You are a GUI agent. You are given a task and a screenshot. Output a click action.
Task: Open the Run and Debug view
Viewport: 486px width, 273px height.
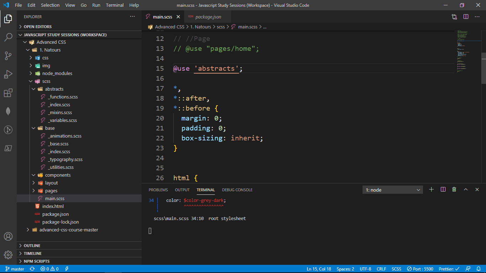(x=8, y=74)
